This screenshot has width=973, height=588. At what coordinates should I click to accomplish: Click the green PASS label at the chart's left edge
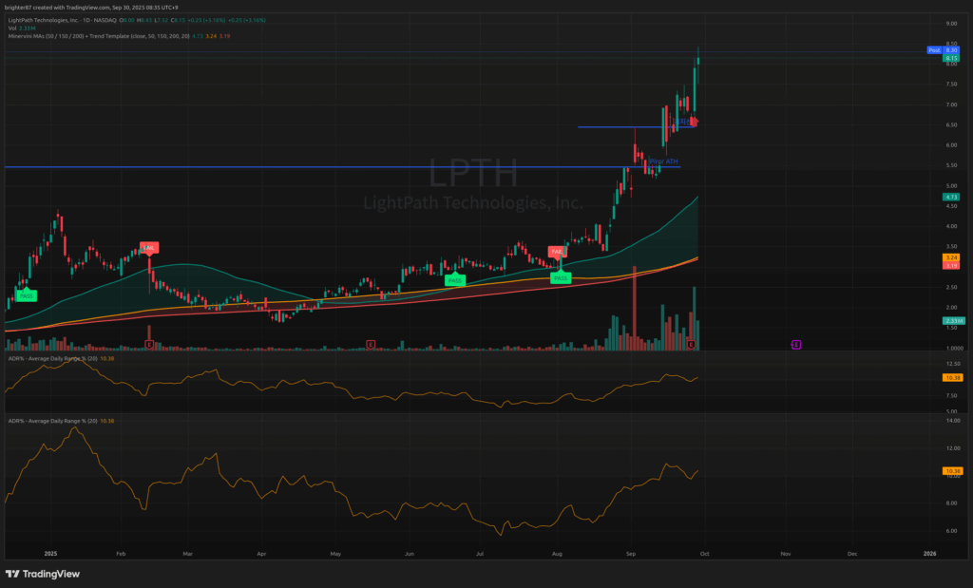(x=26, y=295)
